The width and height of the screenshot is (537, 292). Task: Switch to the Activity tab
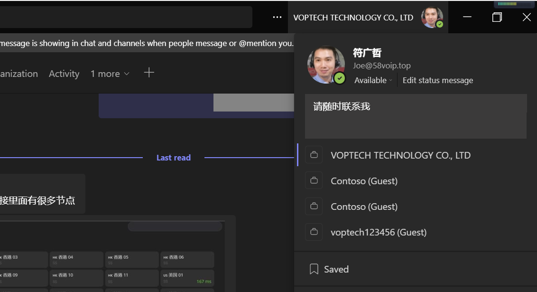point(64,74)
